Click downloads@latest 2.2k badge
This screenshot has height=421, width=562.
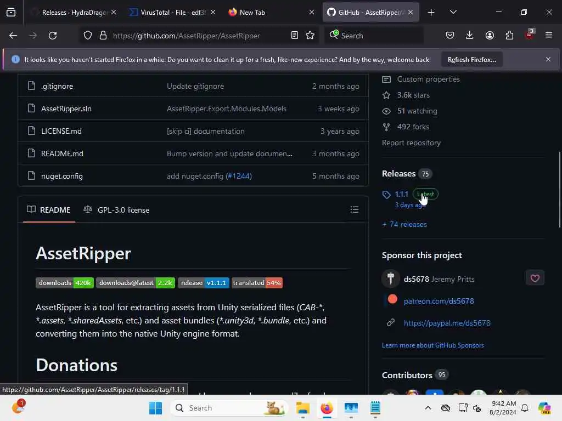[x=136, y=283]
